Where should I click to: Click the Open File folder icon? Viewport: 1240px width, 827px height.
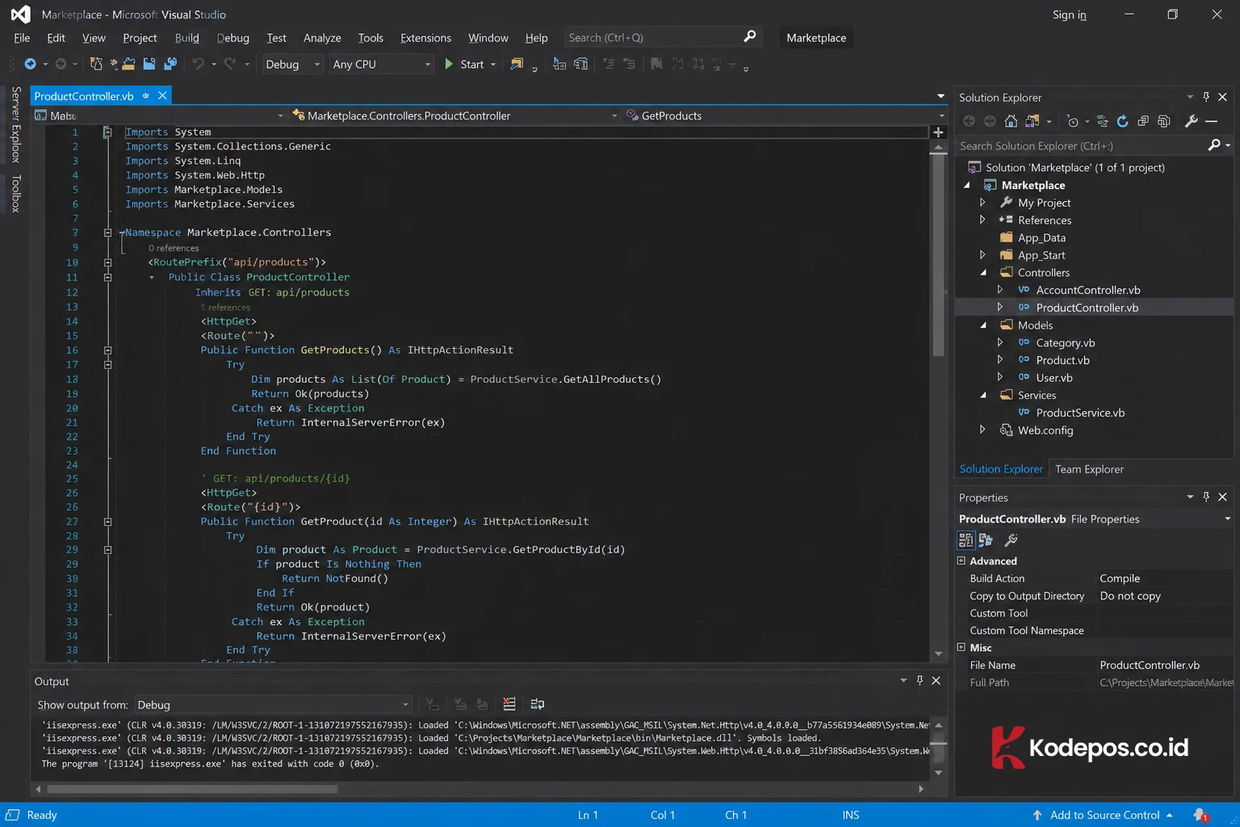click(x=128, y=64)
